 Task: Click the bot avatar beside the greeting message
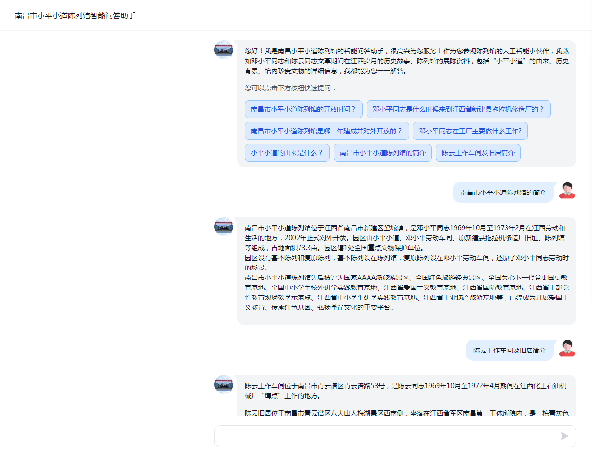click(x=224, y=50)
